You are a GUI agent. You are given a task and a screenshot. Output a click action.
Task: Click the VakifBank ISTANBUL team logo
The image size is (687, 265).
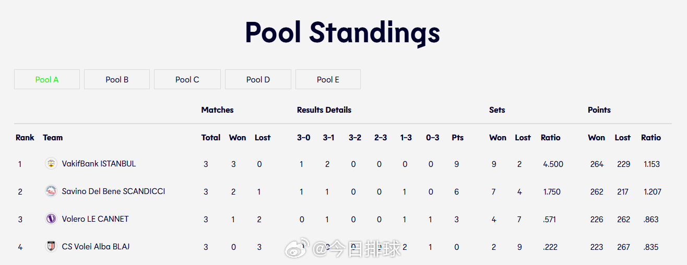pos(51,164)
